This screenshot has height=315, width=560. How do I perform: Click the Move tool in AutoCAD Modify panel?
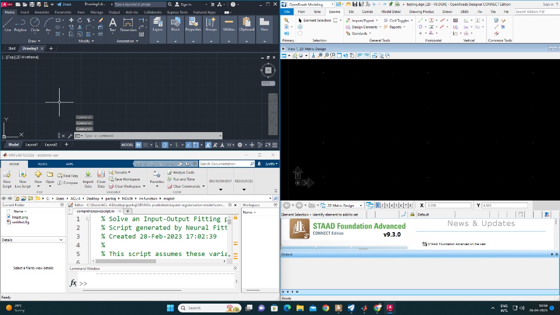[x=71, y=20]
